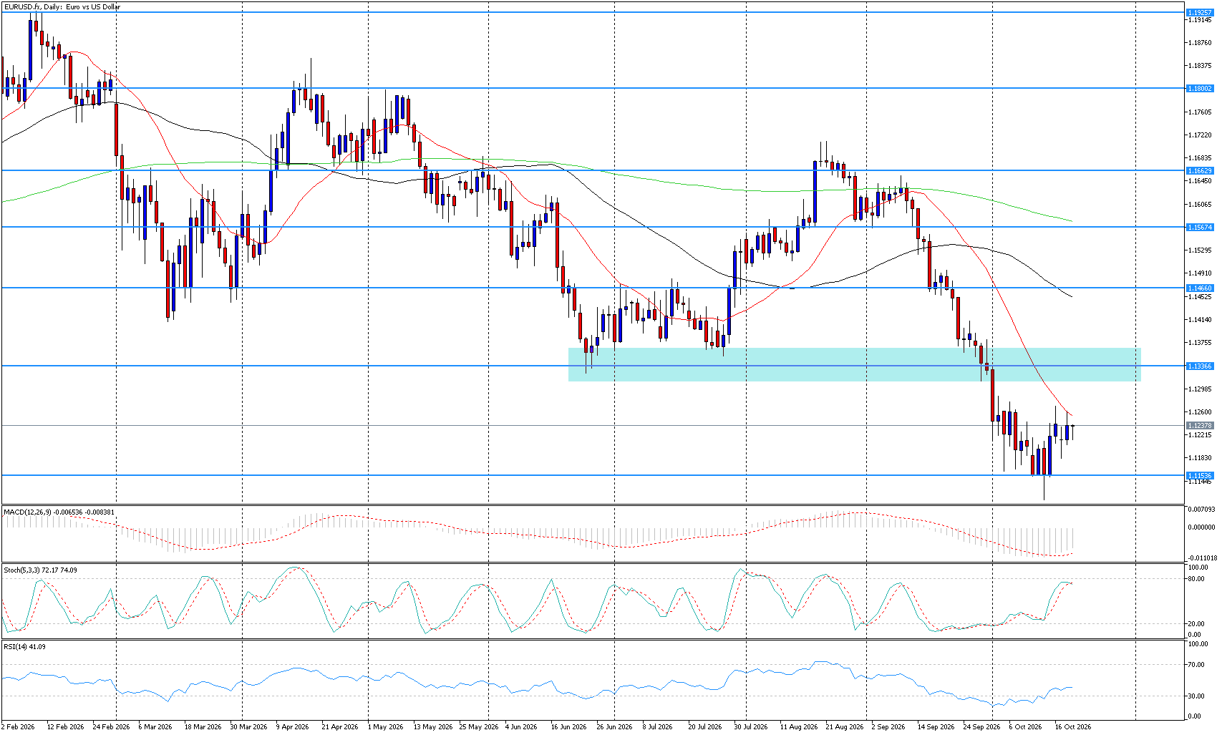Click the Stochastic 80.00 scale label
This screenshot has width=1222, height=735.
[1198, 579]
